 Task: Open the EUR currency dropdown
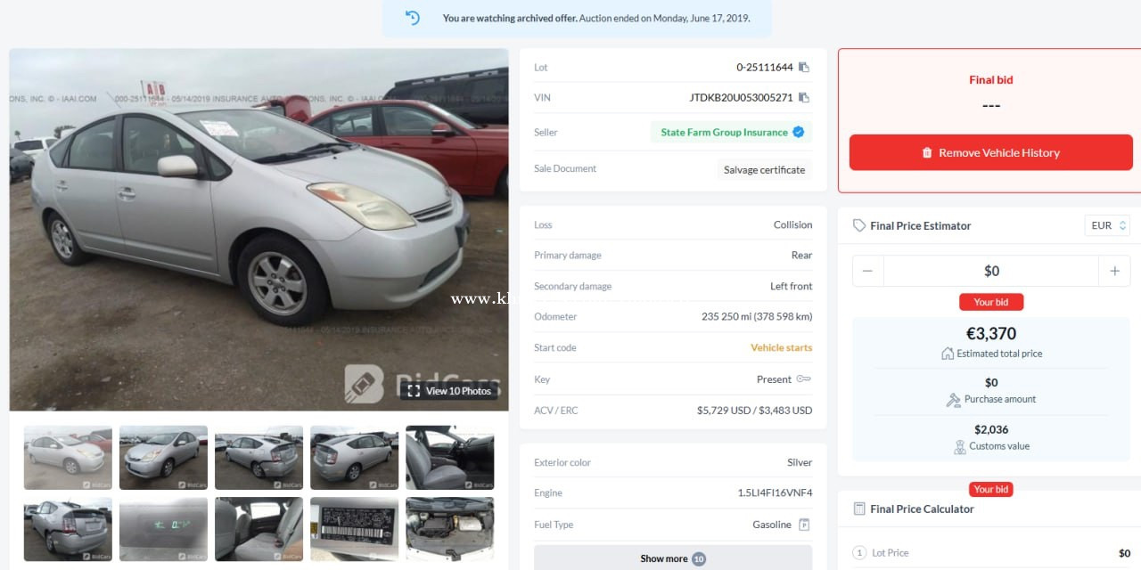[1108, 225]
